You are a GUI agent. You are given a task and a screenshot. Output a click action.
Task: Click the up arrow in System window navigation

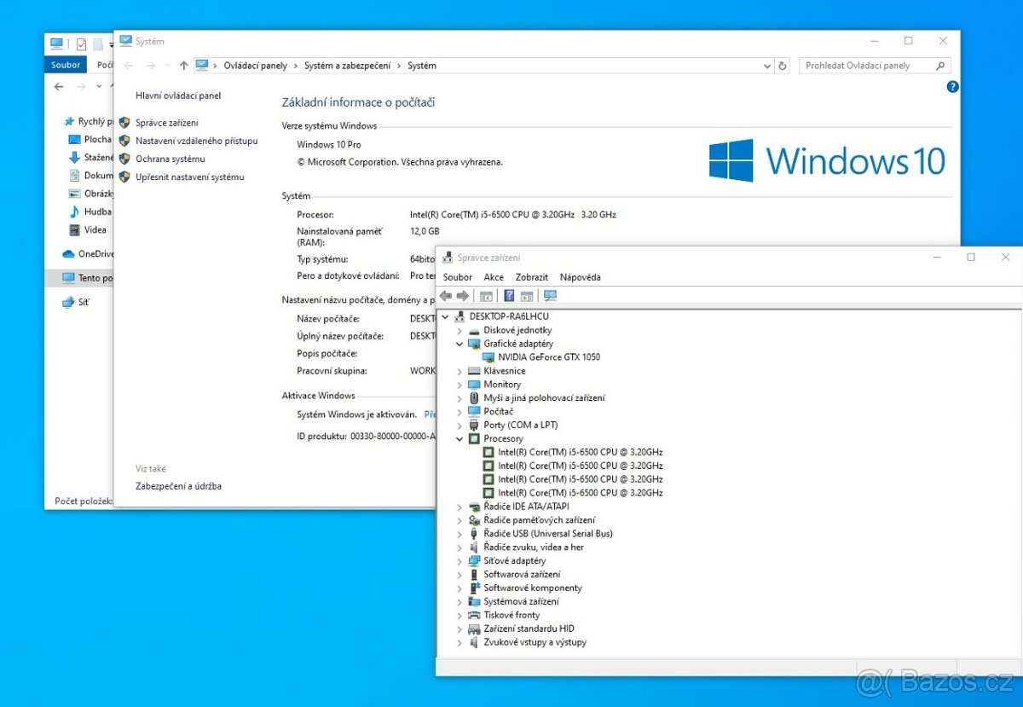[x=183, y=66]
